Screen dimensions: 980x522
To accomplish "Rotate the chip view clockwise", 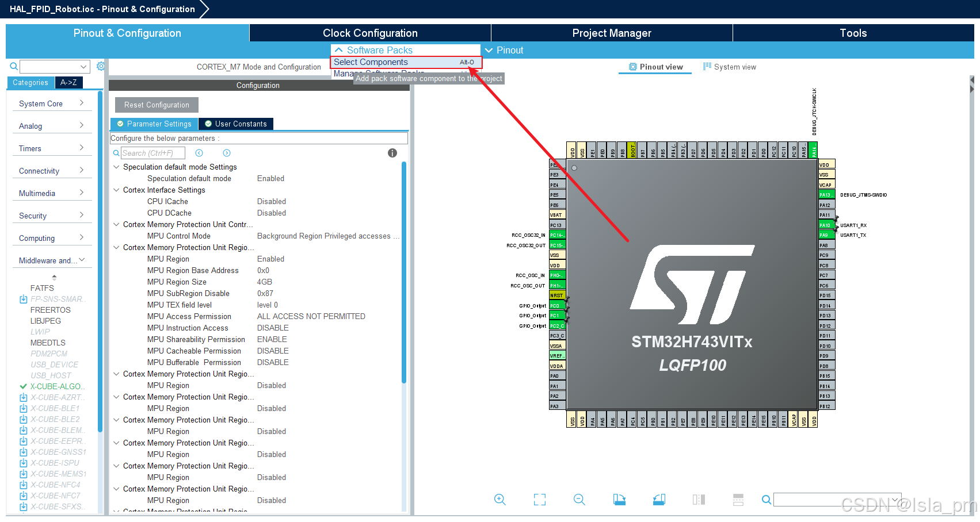I will (619, 500).
